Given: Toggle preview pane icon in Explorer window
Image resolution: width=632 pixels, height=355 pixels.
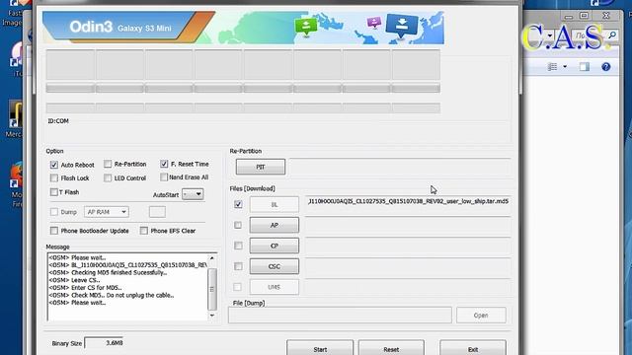Looking at the screenshot, I should tap(584, 67).
